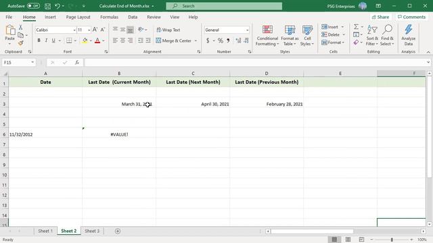The height and width of the screenshot is (243, 433).
Task: Toggle Bold formatting
Action: 39,40
